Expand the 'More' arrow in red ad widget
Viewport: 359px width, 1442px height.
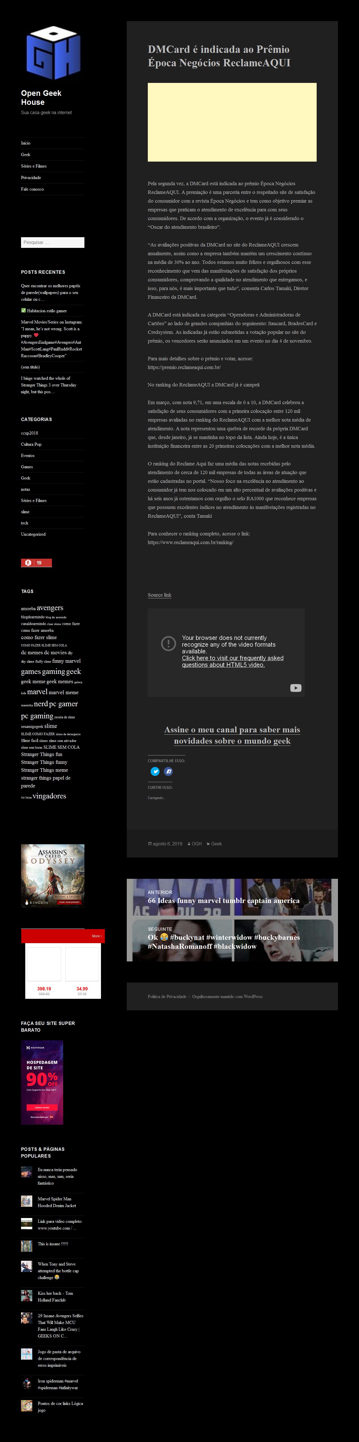point(96,936)
